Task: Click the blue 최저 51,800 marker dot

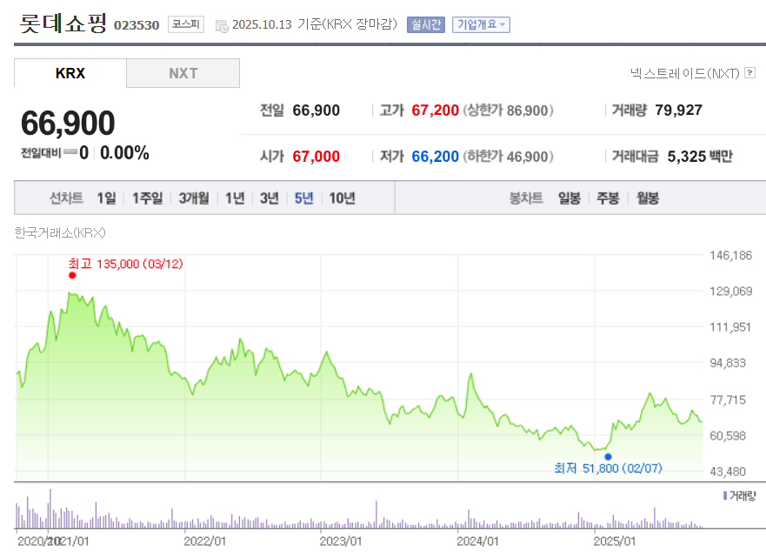Action: 609,457
